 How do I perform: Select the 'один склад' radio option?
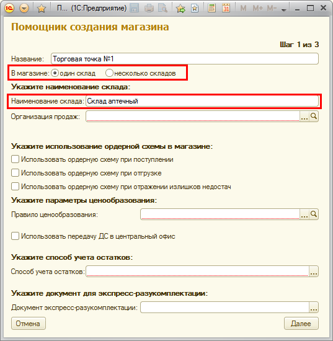pos(55,73)
